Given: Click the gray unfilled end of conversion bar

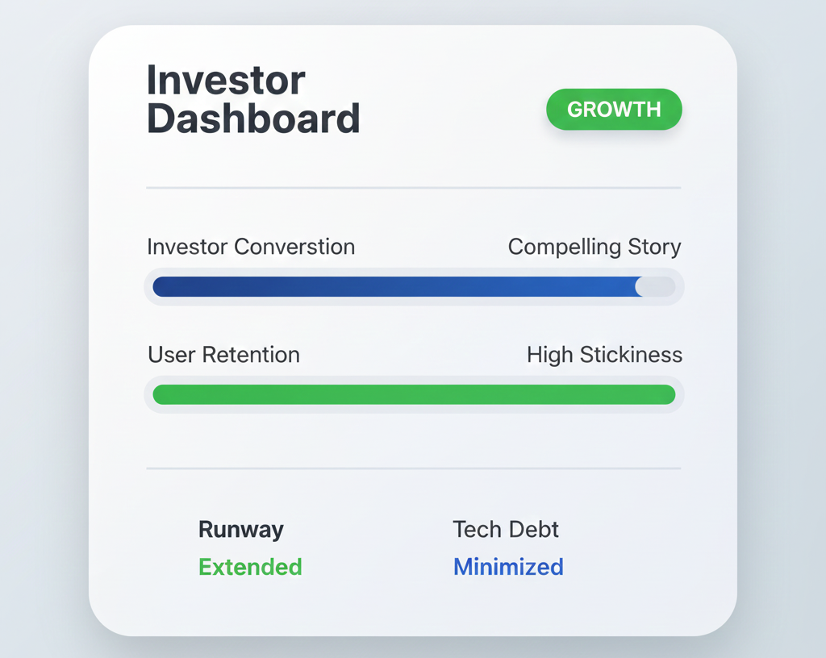Looking at the screenshot, I should pos(665,287).
